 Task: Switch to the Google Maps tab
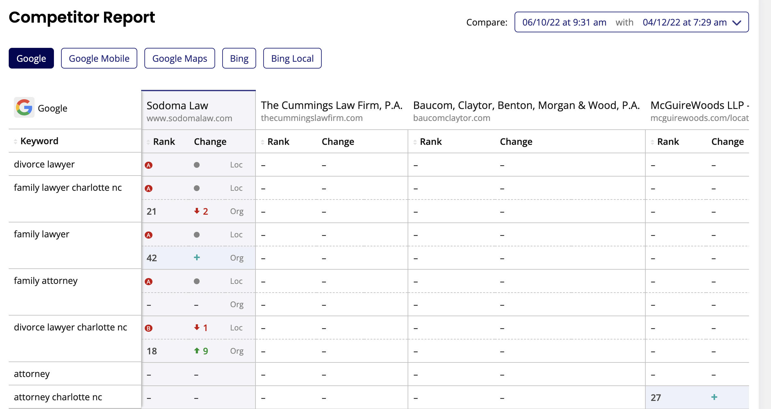pos(180,58)
